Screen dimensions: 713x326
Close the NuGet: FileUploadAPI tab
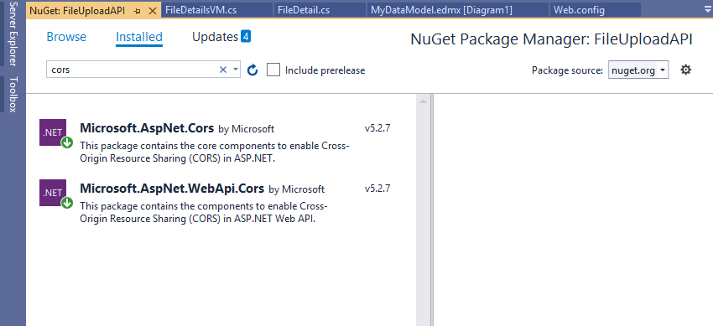click(153, 10)
